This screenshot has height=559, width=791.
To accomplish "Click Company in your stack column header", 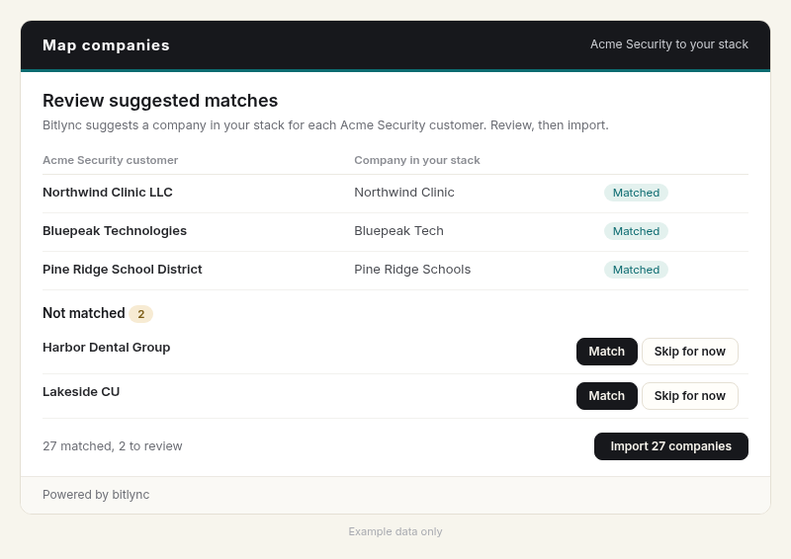I will 416,160.
